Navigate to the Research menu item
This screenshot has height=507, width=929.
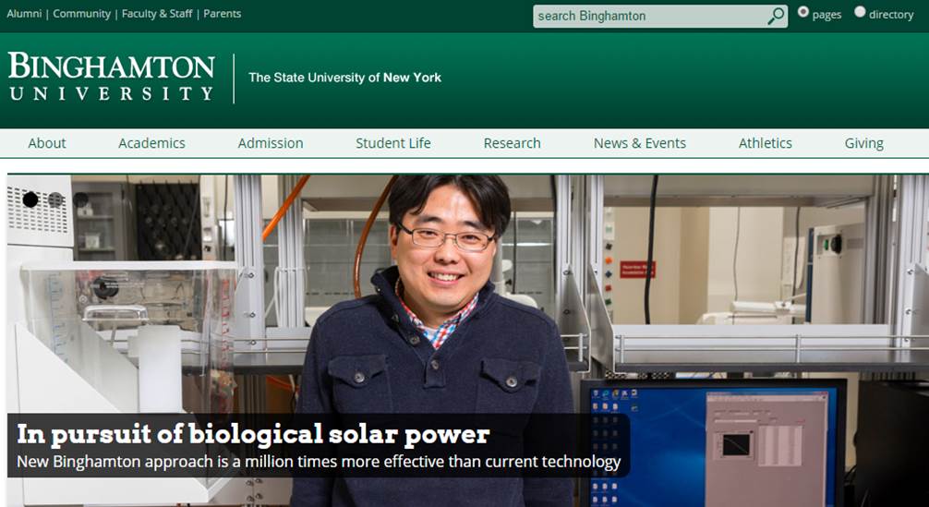[512, 143]
